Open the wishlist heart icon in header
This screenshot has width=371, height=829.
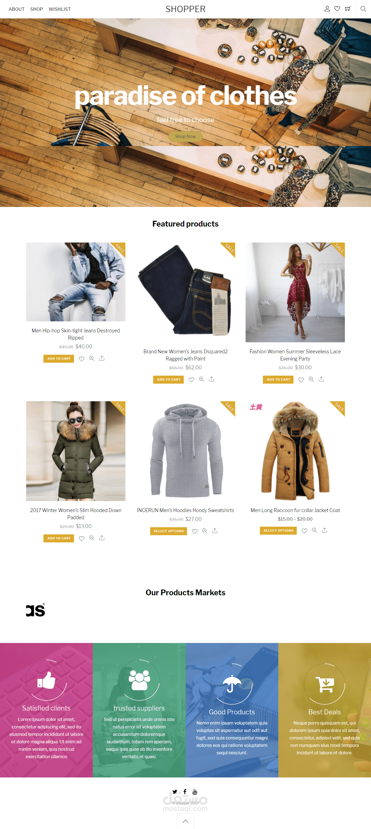coord(337,9)
